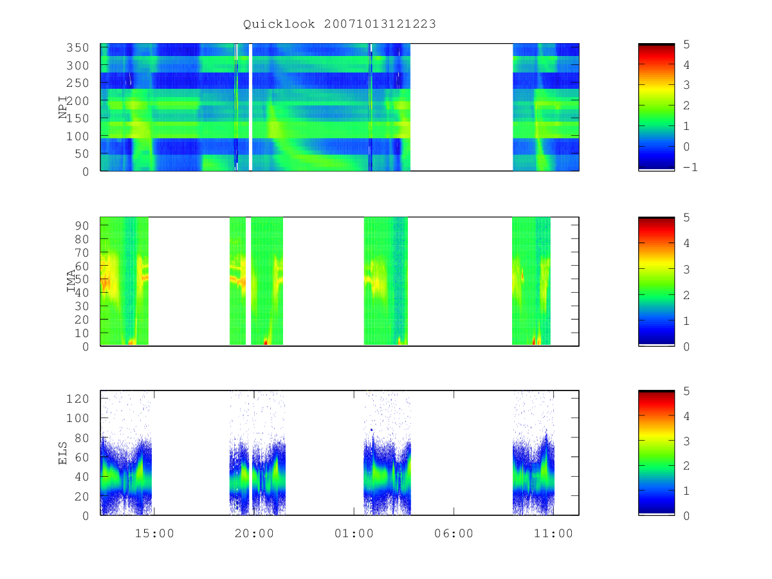Screen dimensions: 772x579
Task: Click the NPI spectrogram data before 15:00
Action: point(126,107)
